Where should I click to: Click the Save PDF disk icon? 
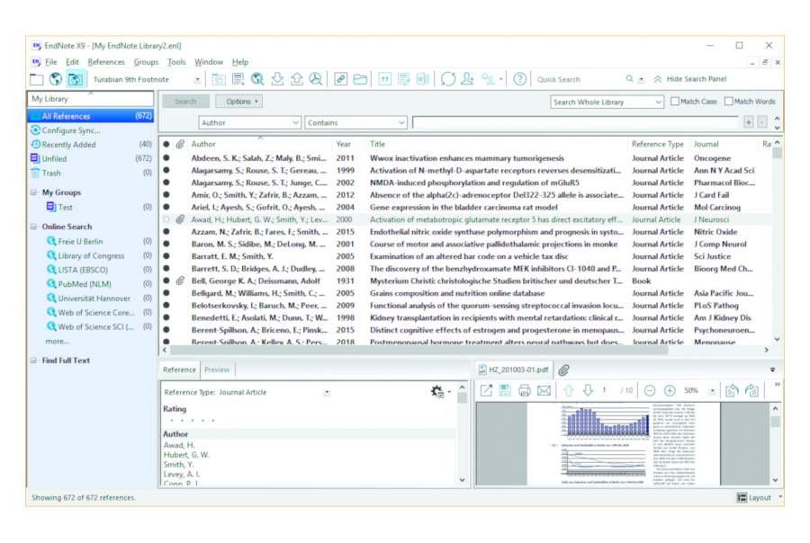click(x=505, y=391)
